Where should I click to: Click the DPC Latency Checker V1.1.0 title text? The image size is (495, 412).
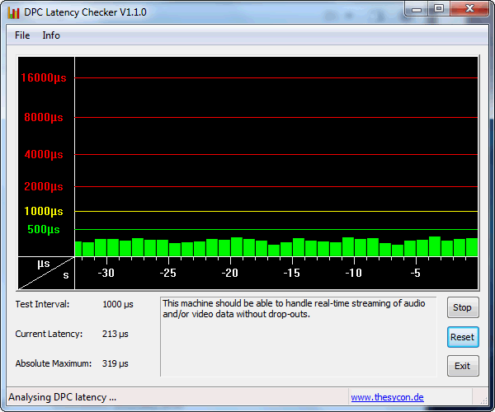[x=85, y=12]
